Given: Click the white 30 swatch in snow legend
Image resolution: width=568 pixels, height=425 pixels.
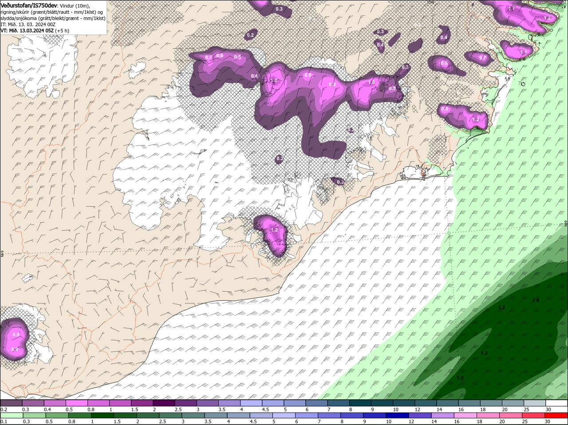Looking at the screenshot, I should [556, 403].
